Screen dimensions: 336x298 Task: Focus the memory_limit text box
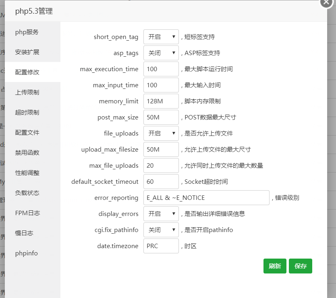pos(161,101)
